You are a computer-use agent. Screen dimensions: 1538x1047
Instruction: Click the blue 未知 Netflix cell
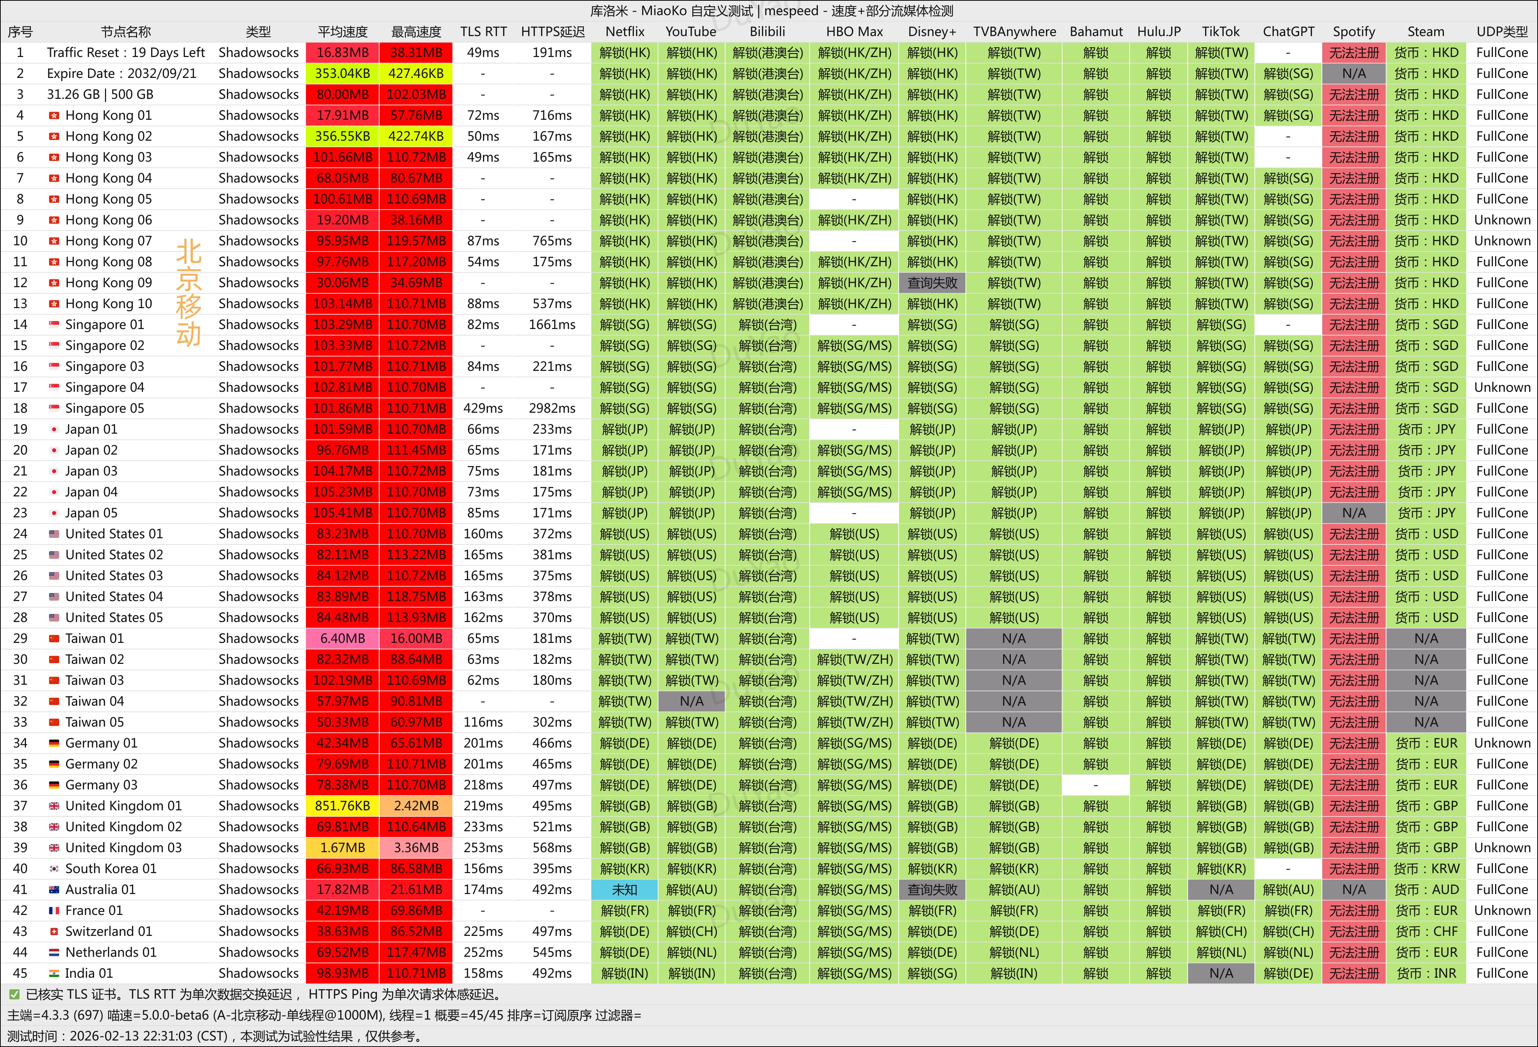(624, 890)
